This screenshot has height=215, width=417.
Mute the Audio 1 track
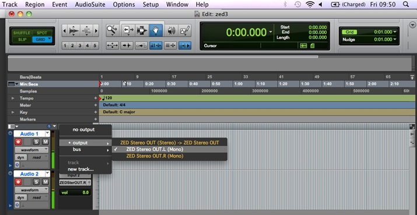[45, 142]
